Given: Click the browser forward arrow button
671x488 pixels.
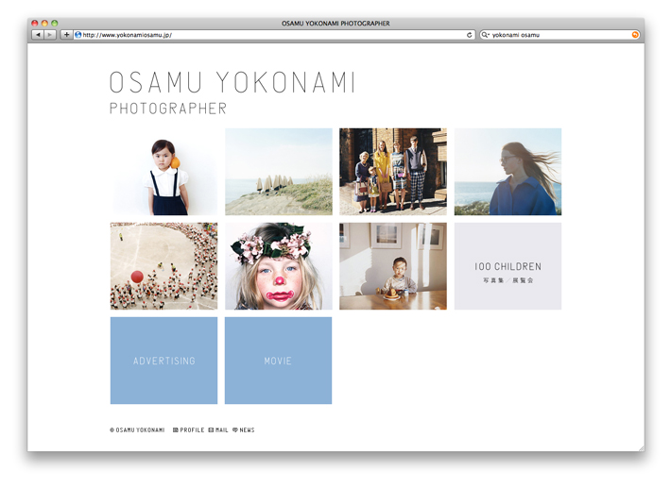Looking at the screenshot, I should [x=51, y=35].
